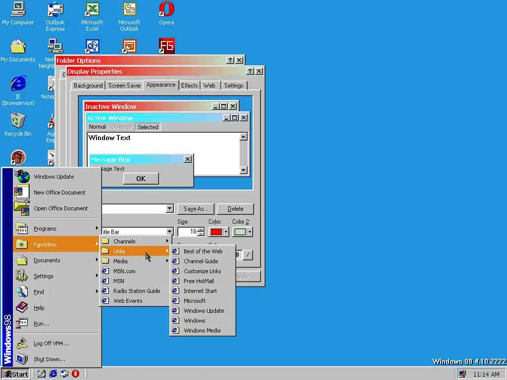The width and height of the screenshot is (507, 380).
Task: Click italic font style button
Action: [248, 255]
